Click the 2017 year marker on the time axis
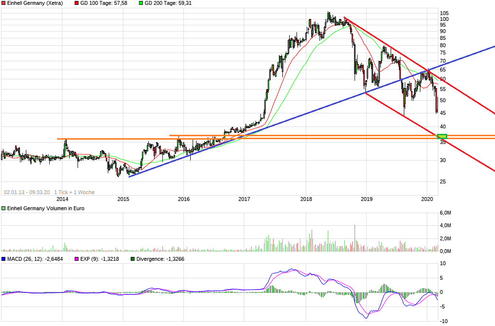Screen dimensions: 495x326 (x=244, y=199)
